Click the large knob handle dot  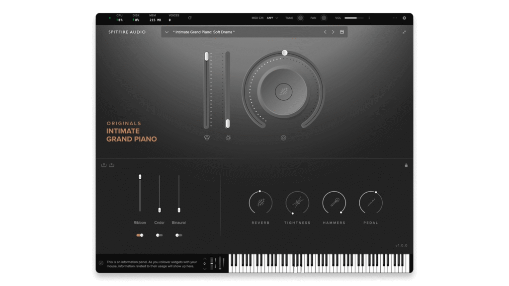click(285, 53)
